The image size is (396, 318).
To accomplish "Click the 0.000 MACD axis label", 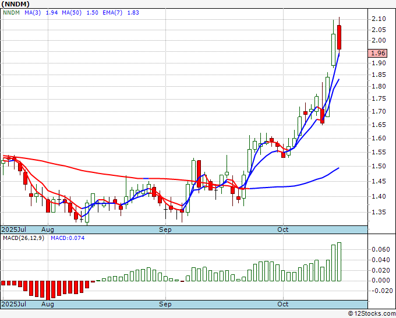I will [381, 280].
